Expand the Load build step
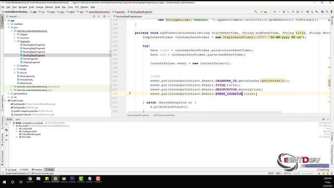 pos(17,128)
